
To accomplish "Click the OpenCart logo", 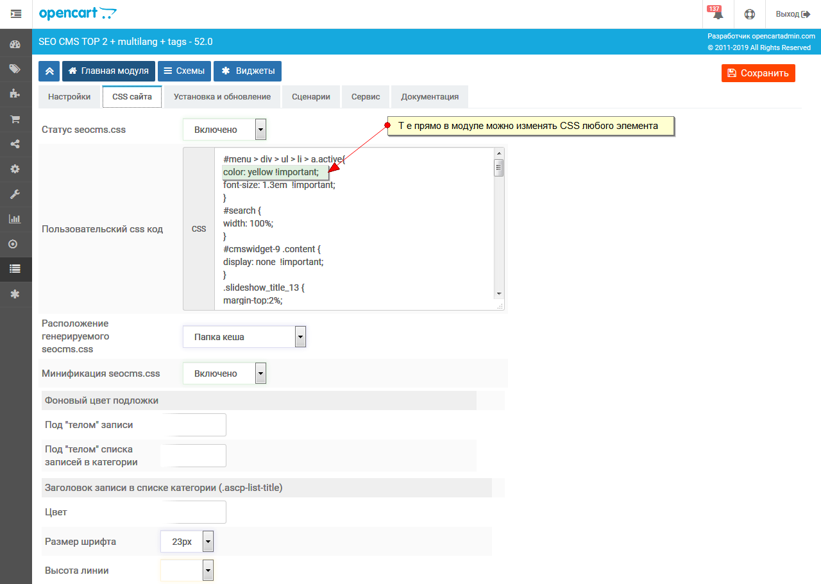I will [78, 13].
